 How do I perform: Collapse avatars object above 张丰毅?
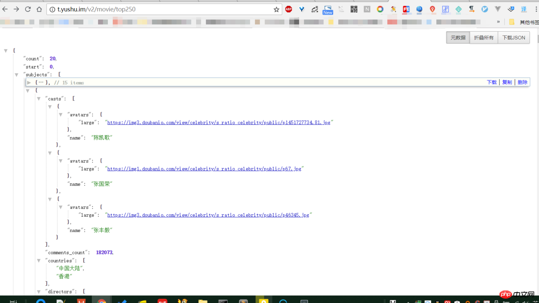click(x=61, y=208)
